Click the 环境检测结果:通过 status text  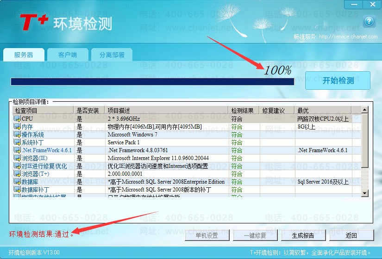pos(41,234)
